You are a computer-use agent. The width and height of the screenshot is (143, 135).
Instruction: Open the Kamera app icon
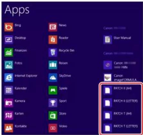coord(9,103)
